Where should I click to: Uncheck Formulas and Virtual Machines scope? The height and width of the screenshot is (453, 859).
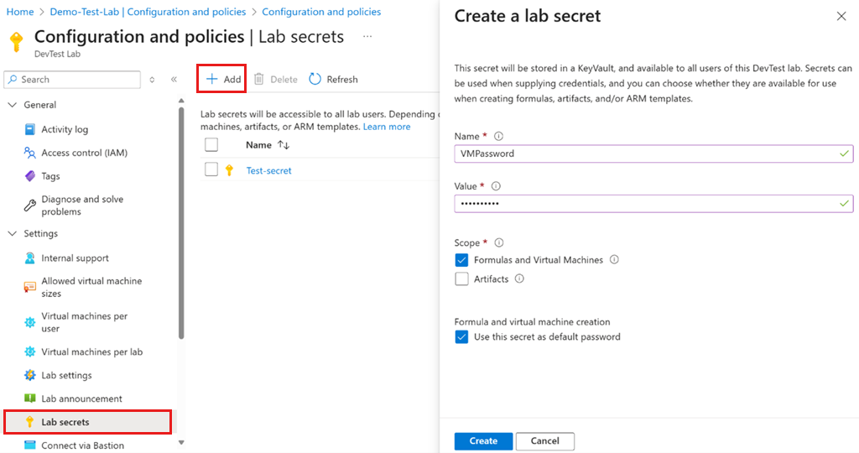click(x=462, y=260)
